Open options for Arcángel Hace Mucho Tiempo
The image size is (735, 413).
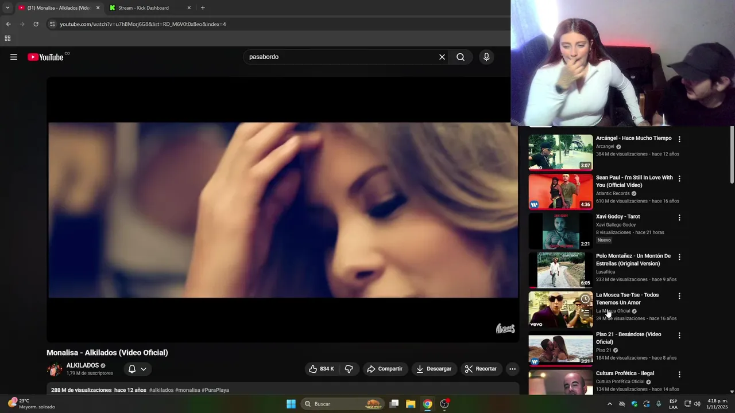point(679,139)
